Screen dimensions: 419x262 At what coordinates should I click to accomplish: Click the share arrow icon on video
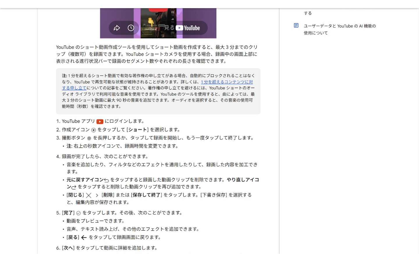[117, 28]
